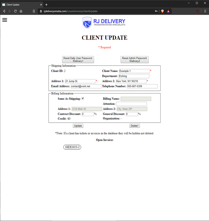Open new browser tab with plus
Screen dimensions: 209x221
[46, 4]
